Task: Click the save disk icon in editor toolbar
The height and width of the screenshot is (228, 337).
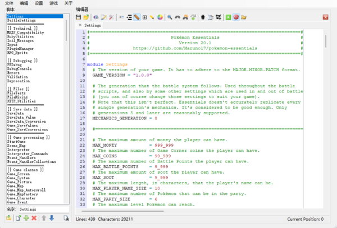Action: 79,17
